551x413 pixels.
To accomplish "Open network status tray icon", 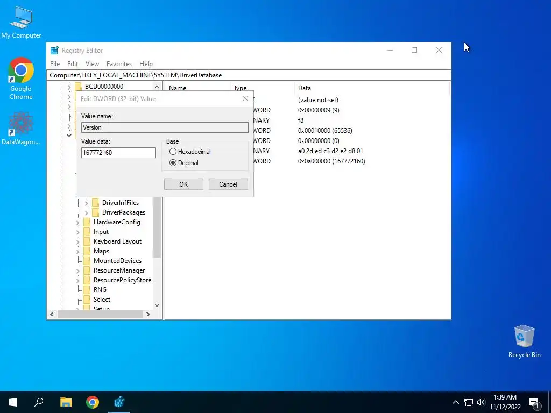I will click(x=469, y=402).
